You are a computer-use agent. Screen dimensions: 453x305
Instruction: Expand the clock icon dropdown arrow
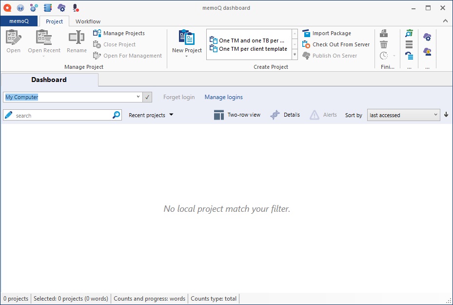point(394,56)
